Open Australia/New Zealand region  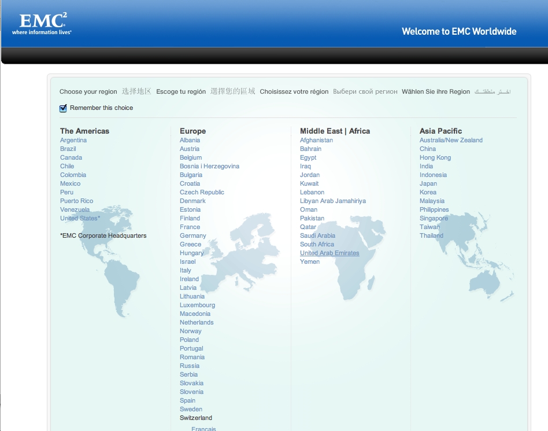(x=451, y=140)
